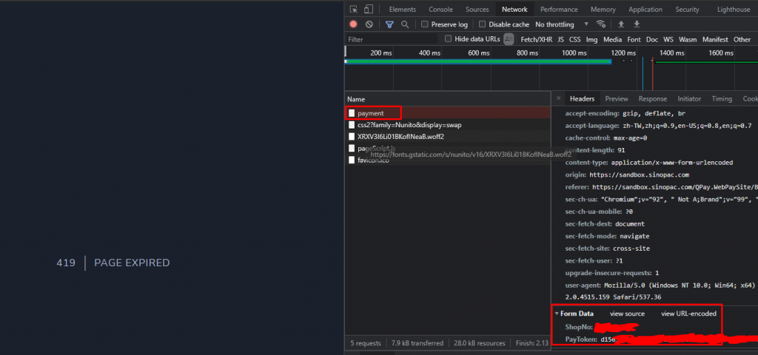This screenshot has height=355, width=758.
Task: Click view URL-encoded in Form Data
Action: [688, 314]
